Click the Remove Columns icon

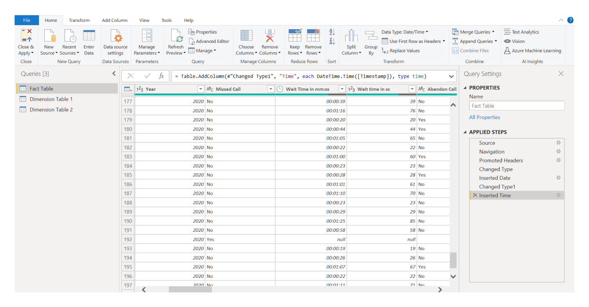click(270, 36)
